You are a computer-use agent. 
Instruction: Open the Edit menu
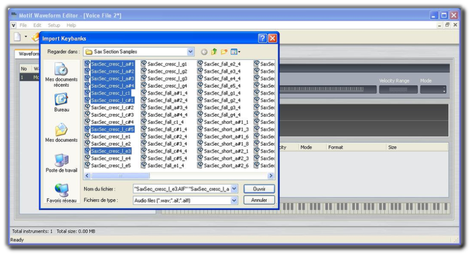tap(37, 25)
